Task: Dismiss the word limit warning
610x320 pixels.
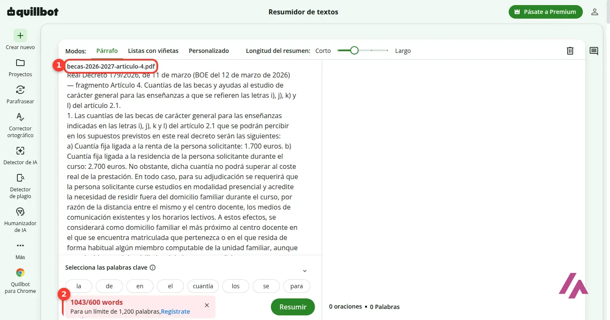Action: coord(206,305)
